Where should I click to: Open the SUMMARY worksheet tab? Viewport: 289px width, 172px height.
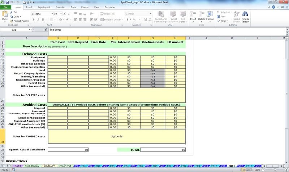click(49, 166)
